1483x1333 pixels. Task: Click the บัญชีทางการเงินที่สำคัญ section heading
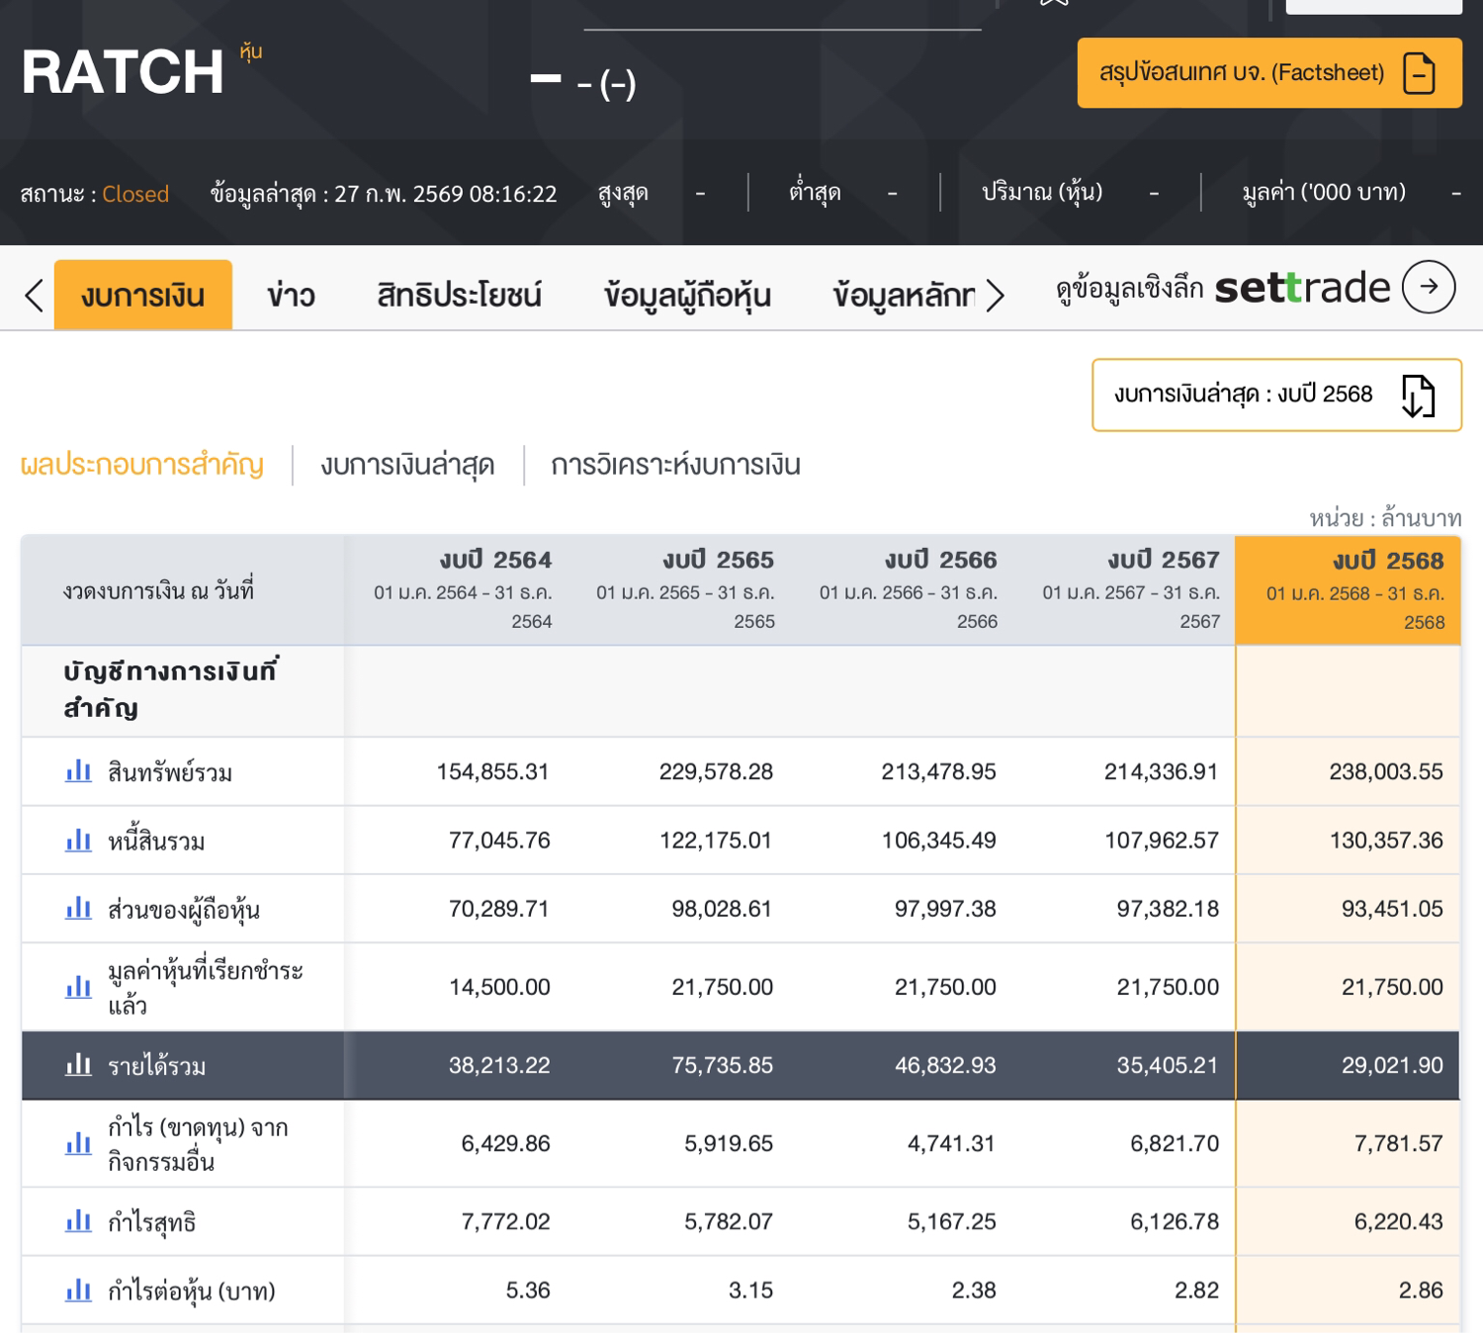click(x=170, y=690)
